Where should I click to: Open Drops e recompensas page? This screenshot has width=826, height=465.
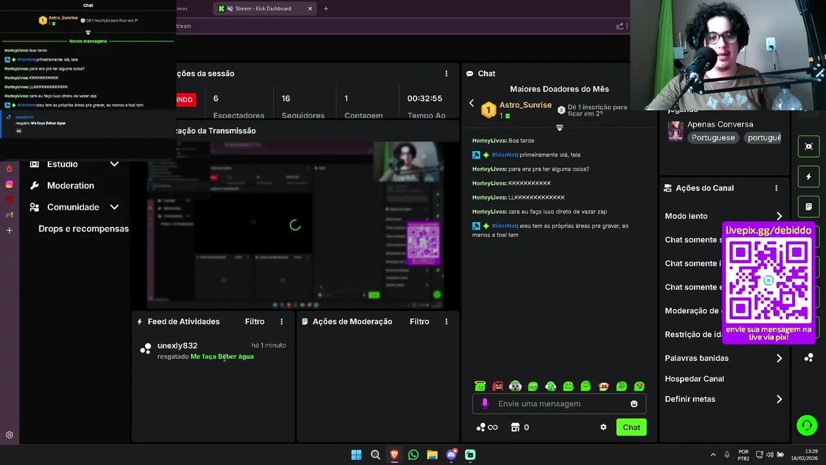(x=83, y=229)
